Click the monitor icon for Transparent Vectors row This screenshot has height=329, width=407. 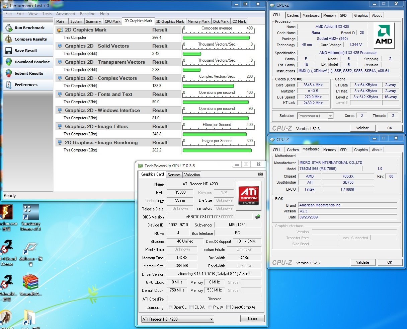click(x=60, y=62)
